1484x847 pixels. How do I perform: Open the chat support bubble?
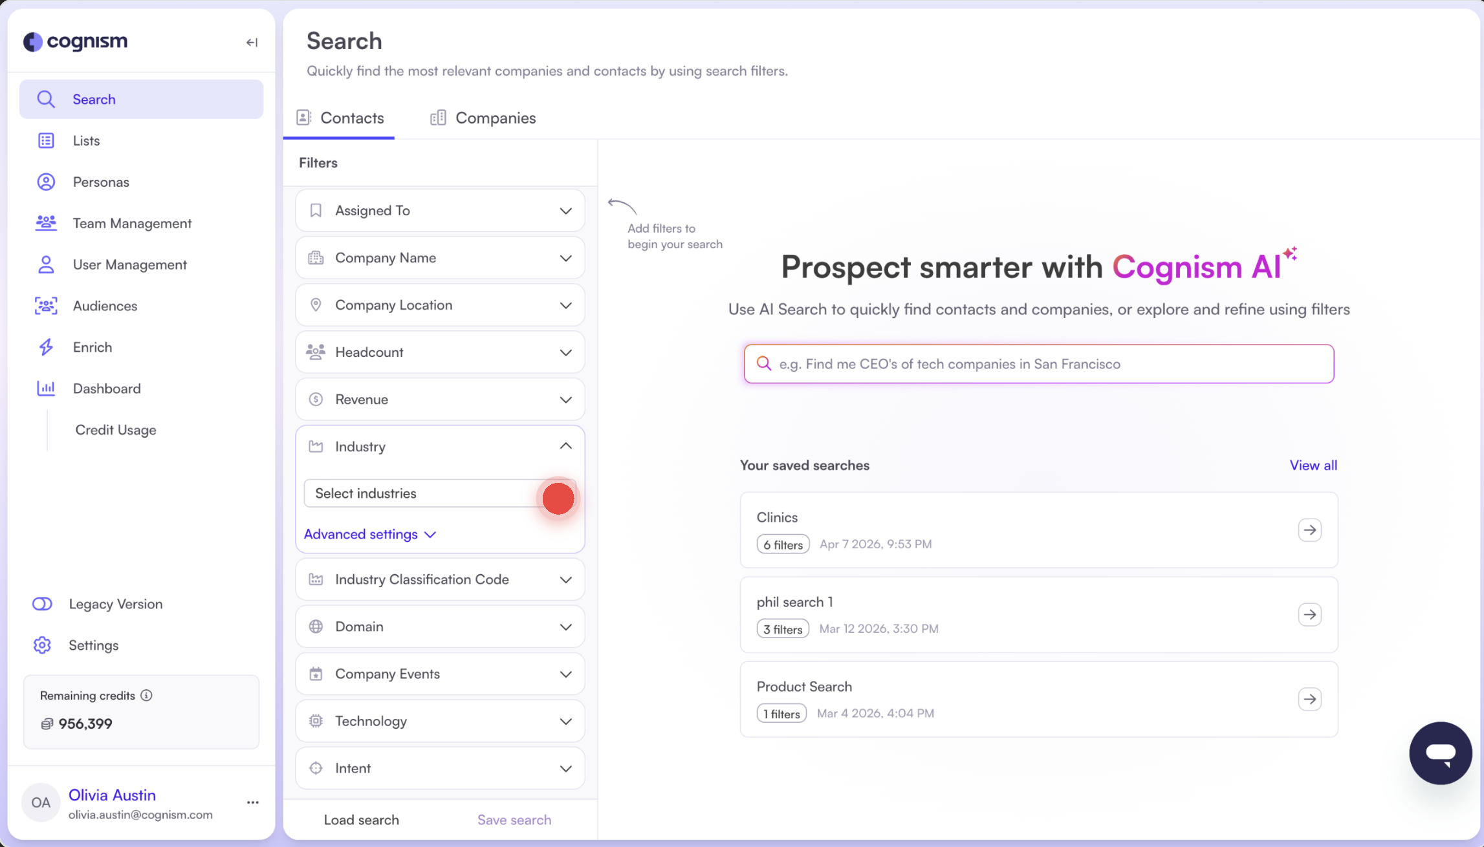[x=1441, y=753]
